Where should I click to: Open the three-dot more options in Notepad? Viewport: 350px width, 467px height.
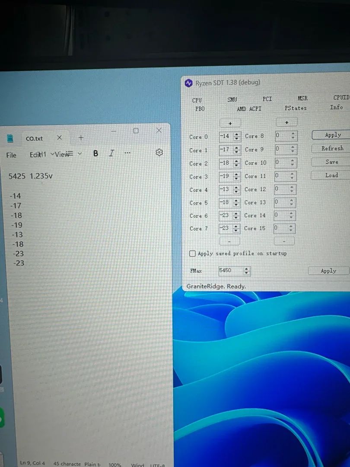click(127, 153)
